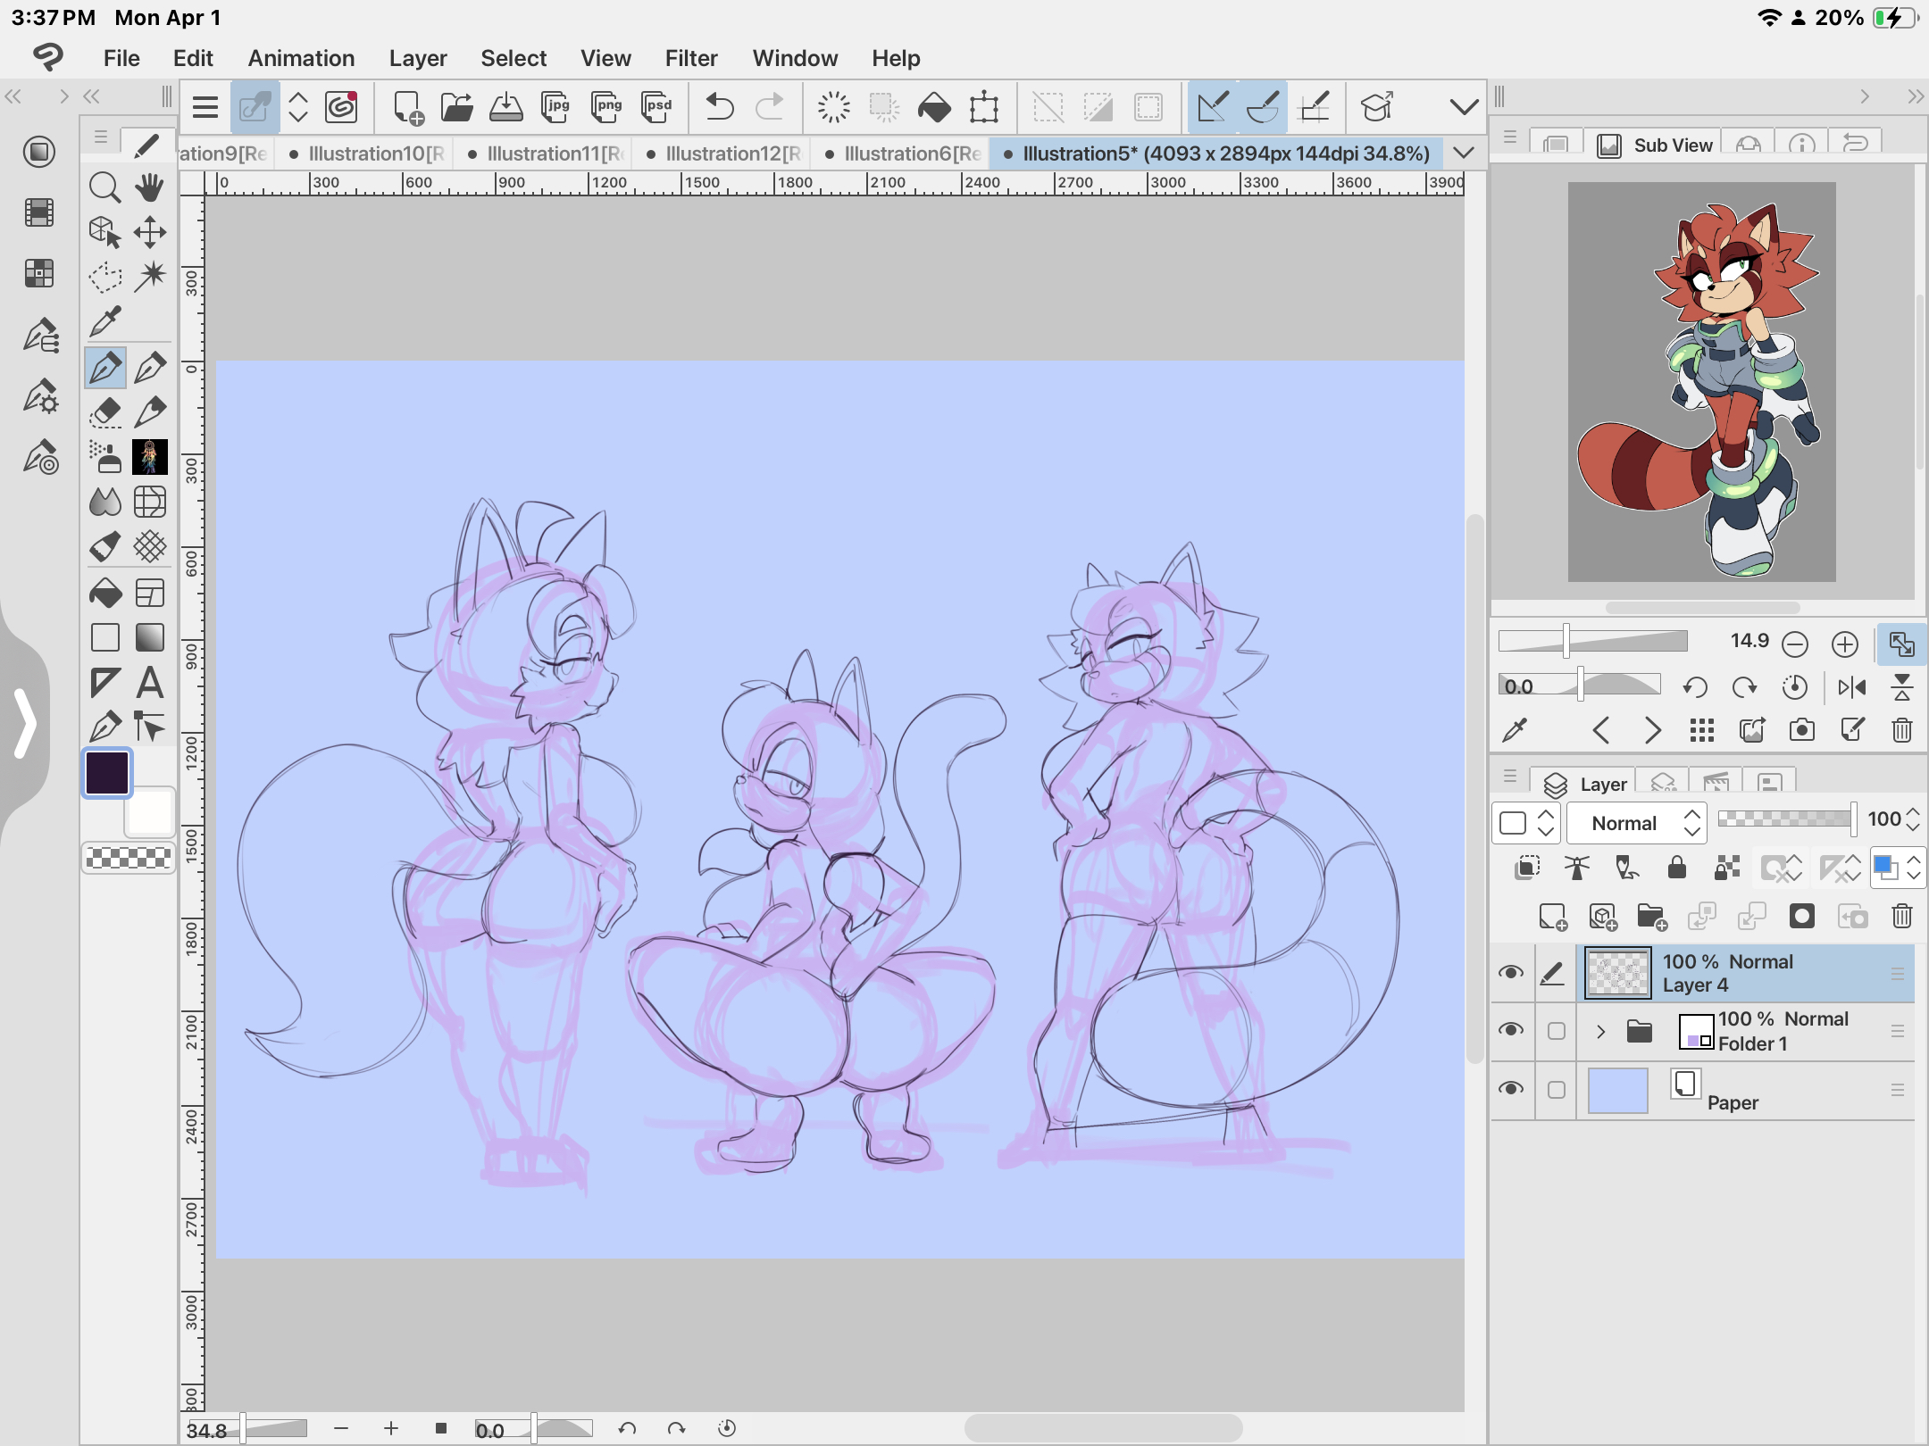1929x1446 pixels.
Task: Open the Filter menu
Action: click(x=690, y=58)
